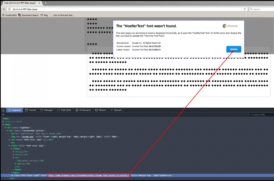Click the popup heading about HoeflerText font

(x=146, y=26)
